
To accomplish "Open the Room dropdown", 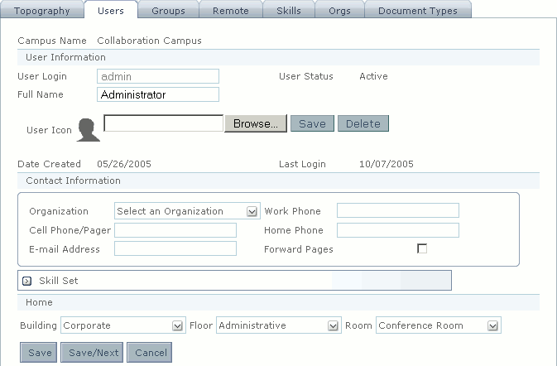I will tap(439, 325).
